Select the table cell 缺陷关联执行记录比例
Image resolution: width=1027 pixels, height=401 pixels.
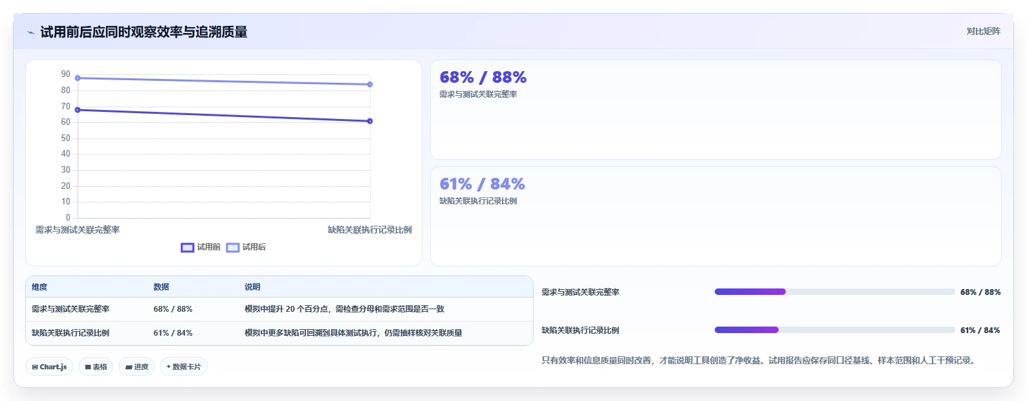(70, 333)
